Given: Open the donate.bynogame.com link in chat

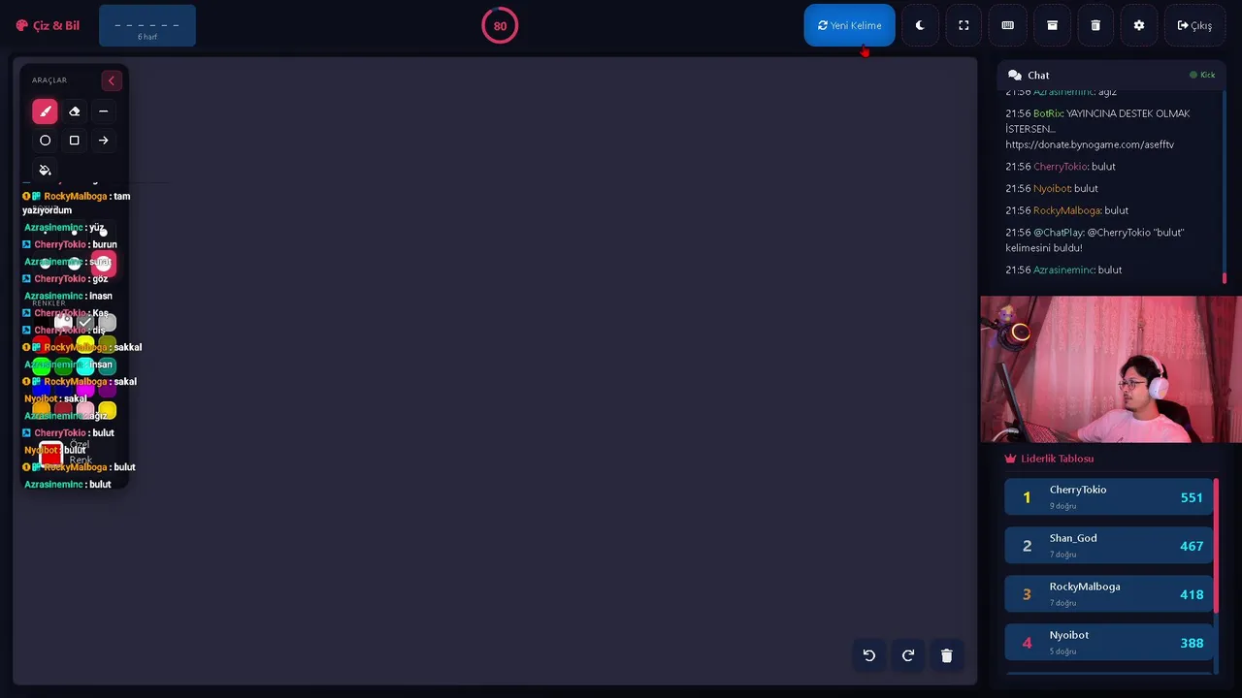Looking at the screenshot, I should 1090,144.
